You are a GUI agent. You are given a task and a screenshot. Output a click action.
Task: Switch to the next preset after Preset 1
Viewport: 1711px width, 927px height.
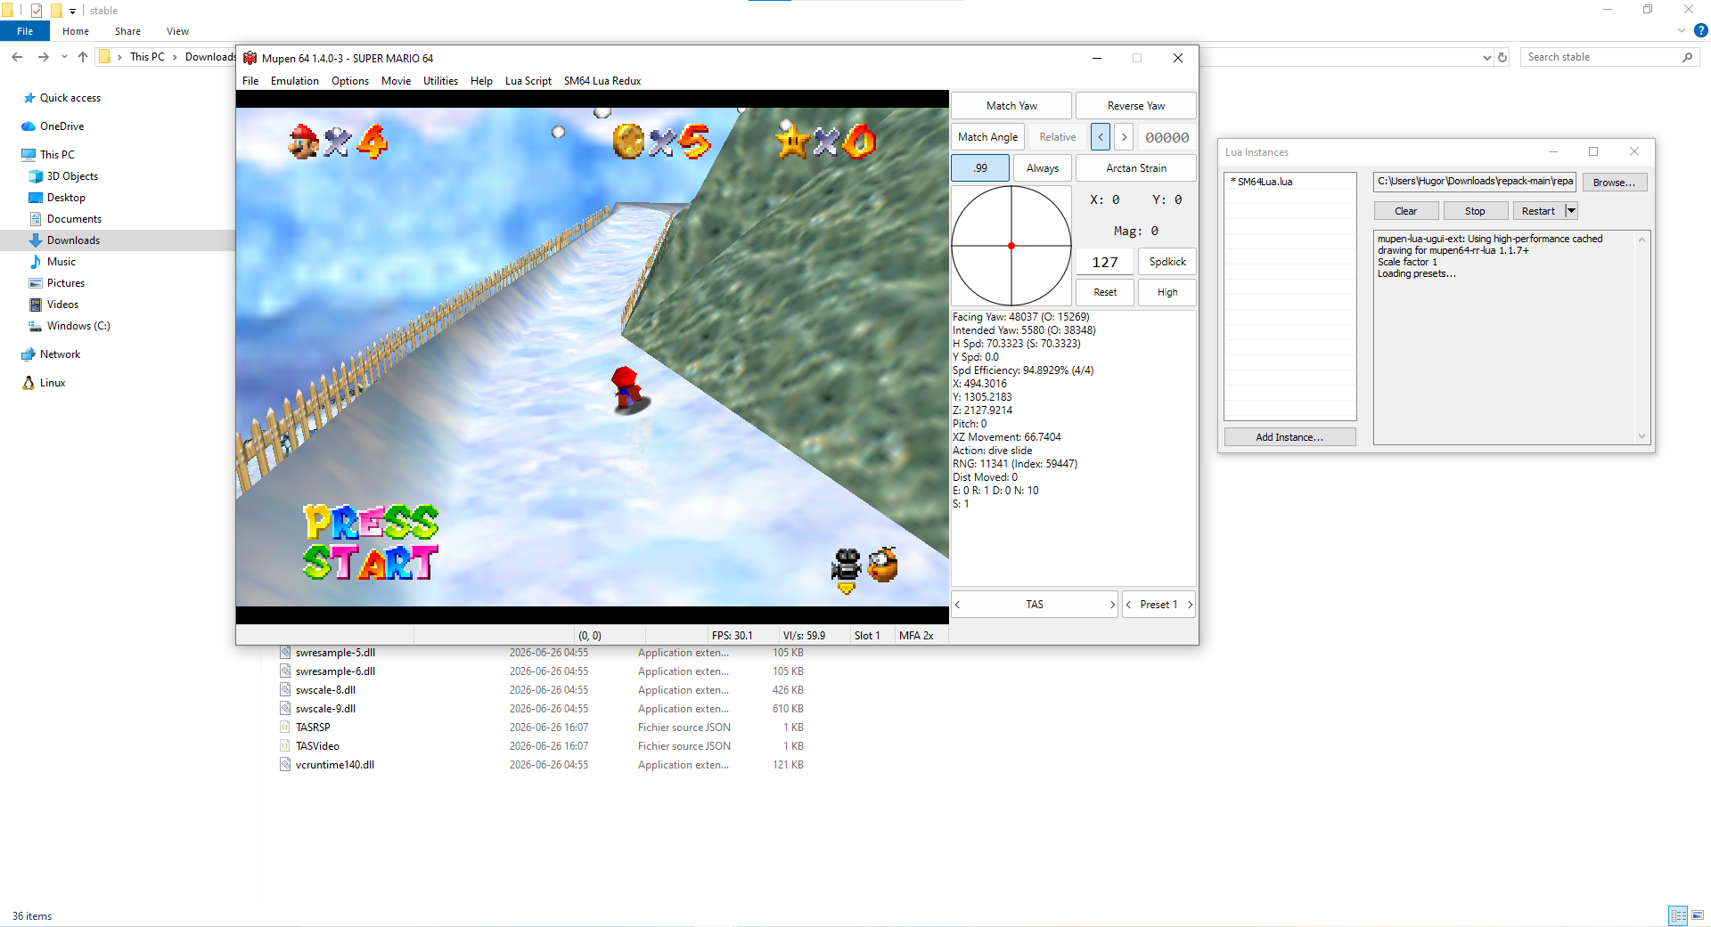(1190, 605)
